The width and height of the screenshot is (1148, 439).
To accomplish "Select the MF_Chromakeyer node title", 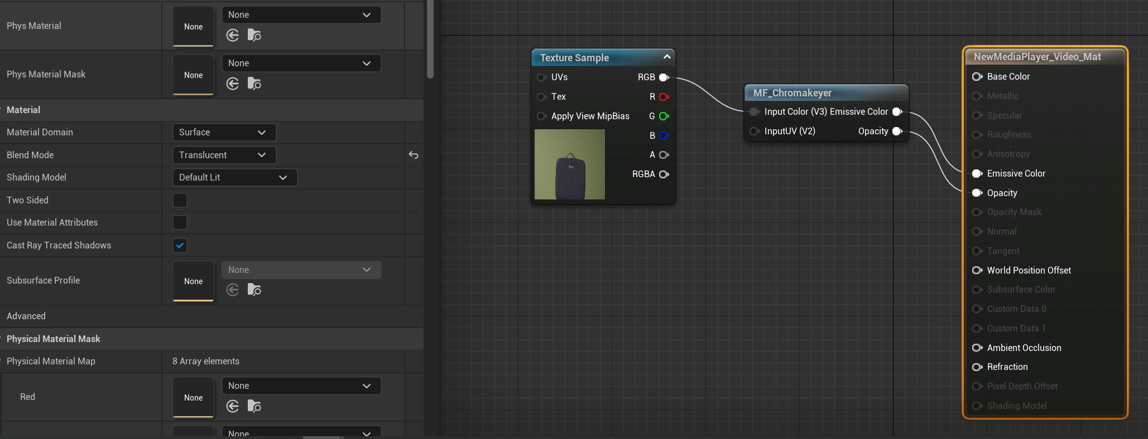I will pos(792,93).
